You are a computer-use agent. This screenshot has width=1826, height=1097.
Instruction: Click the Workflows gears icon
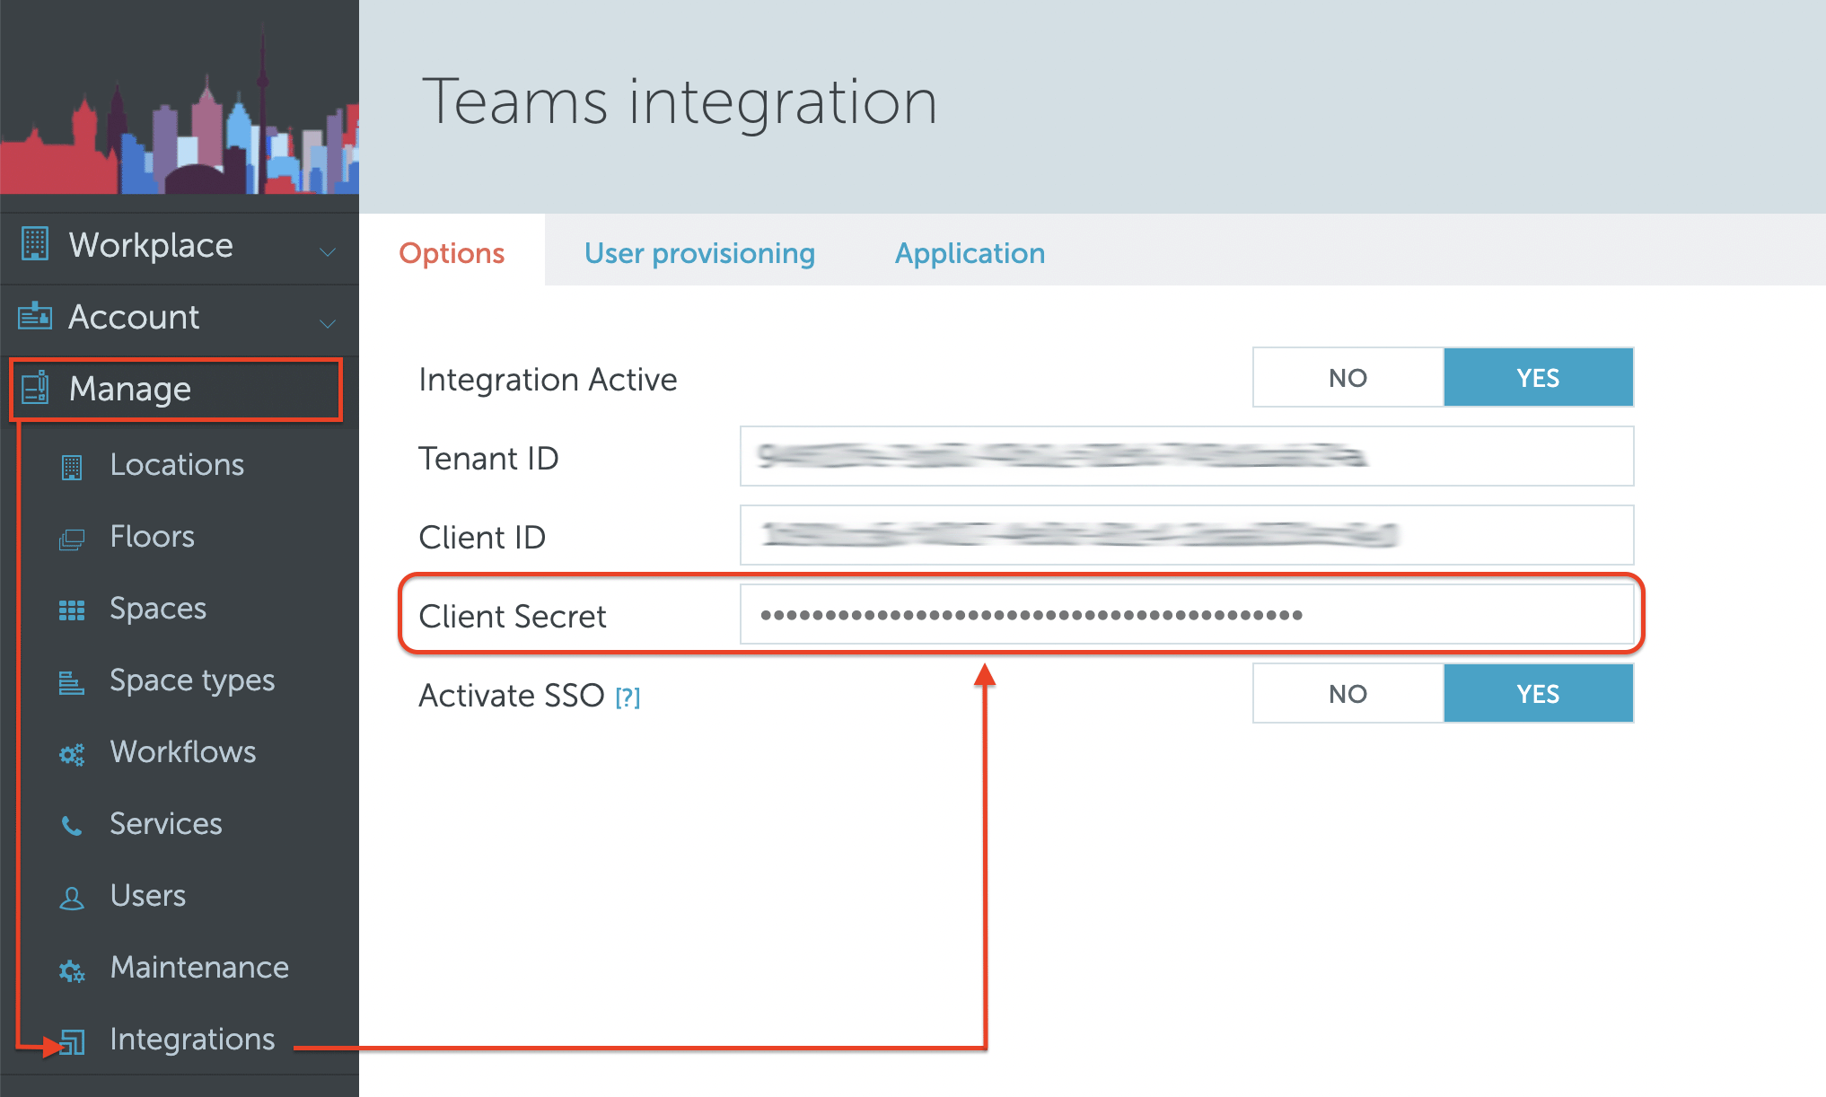pos(72,754)
